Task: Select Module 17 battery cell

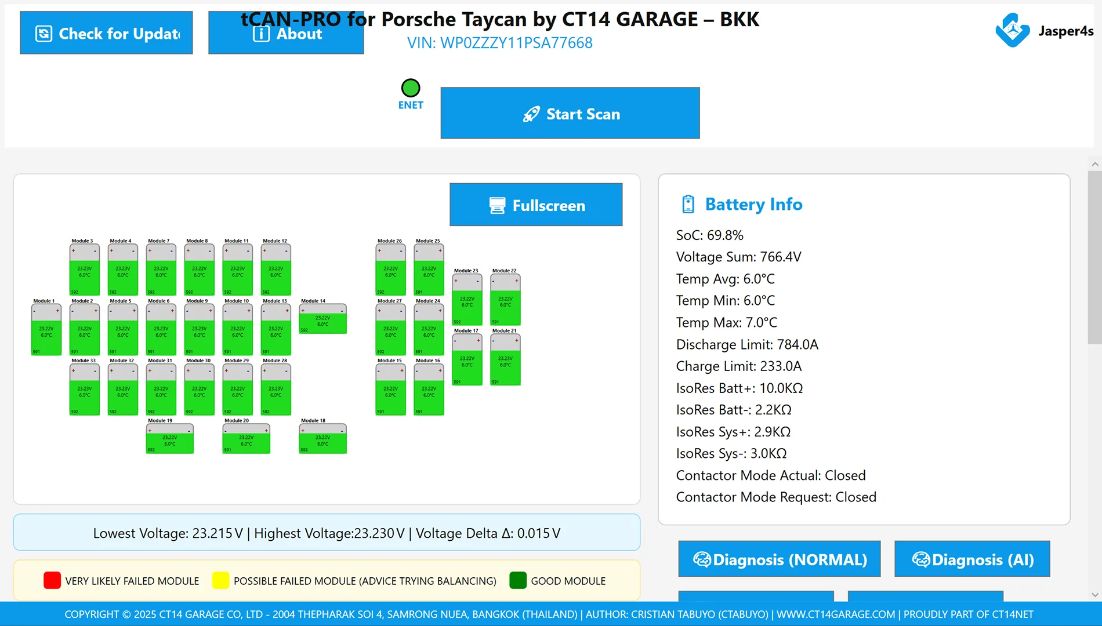Action: [467, 359]
